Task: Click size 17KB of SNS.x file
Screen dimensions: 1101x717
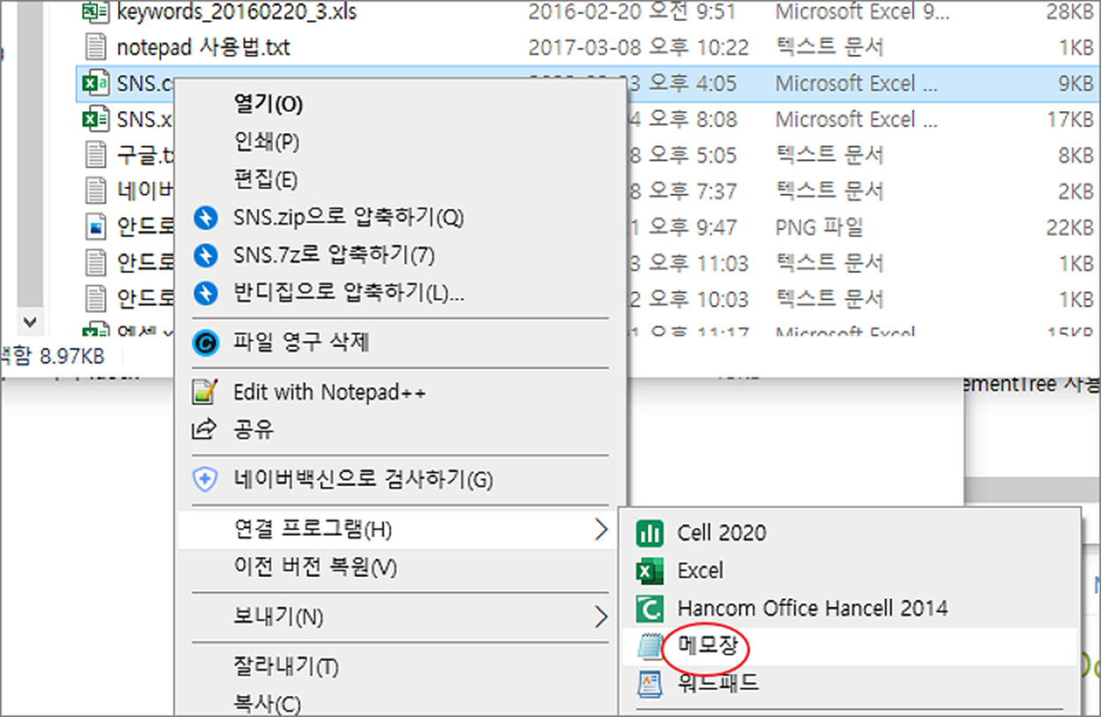Action: (x=1069, y=119)
